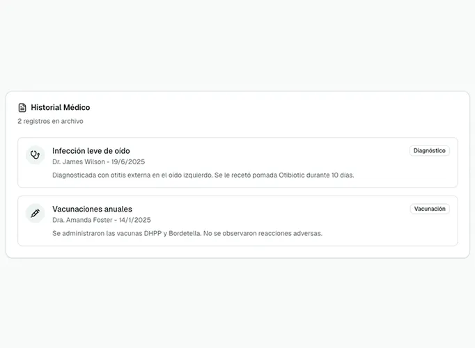Click the Dra. Amanda Foster doctor name
Viewport: 475px width, 348px height.
coord(82,220)
